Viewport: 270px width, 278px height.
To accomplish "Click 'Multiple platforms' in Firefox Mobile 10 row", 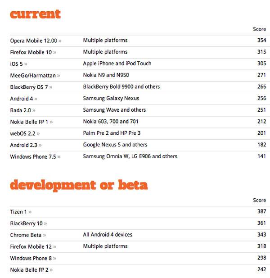I will pos(105,52).
